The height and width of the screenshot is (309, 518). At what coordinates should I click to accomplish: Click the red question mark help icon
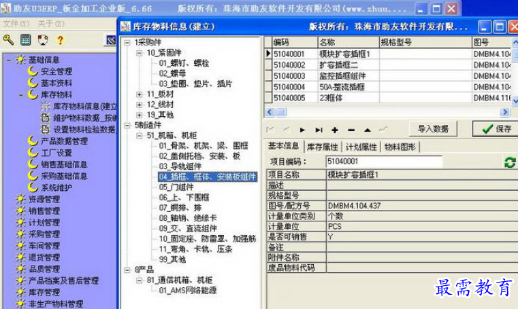pos(60,40)
